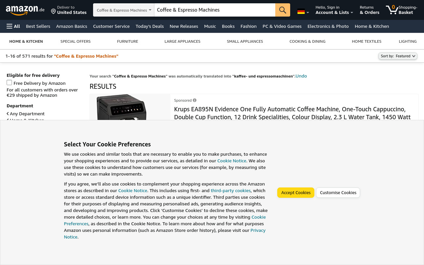424x265 pixels.
Task: Open Fashion nav item
Action: (248, 26)
